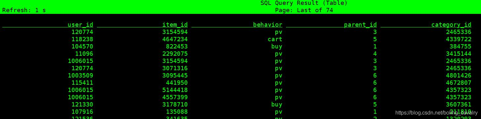Screen dimensions: 481x119
Task: Click item_id value 4557399
Action: 175,97
